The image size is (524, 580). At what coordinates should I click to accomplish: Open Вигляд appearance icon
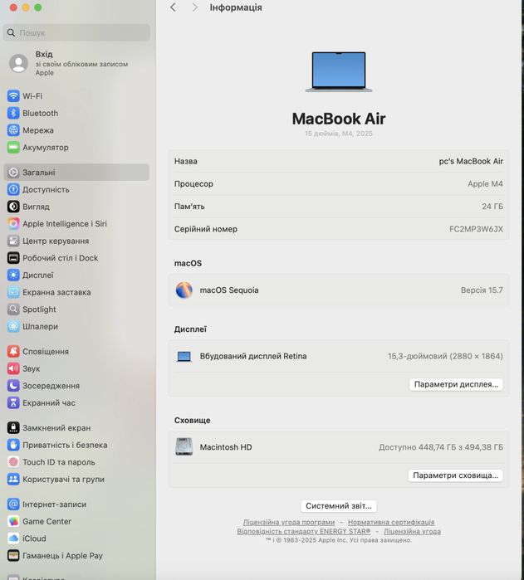tap(13, 207)
